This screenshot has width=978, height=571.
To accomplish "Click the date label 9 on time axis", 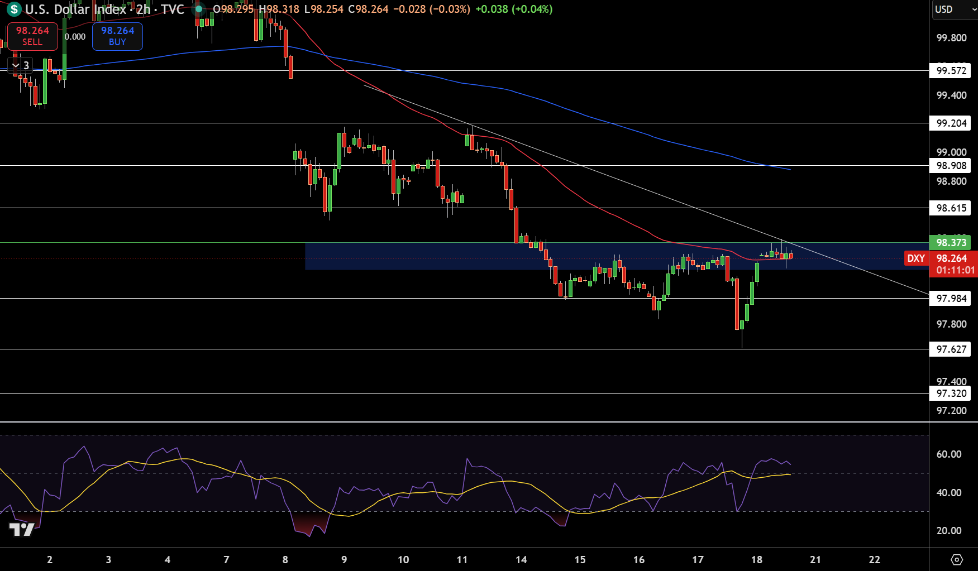I will click(x=344, y=559).
